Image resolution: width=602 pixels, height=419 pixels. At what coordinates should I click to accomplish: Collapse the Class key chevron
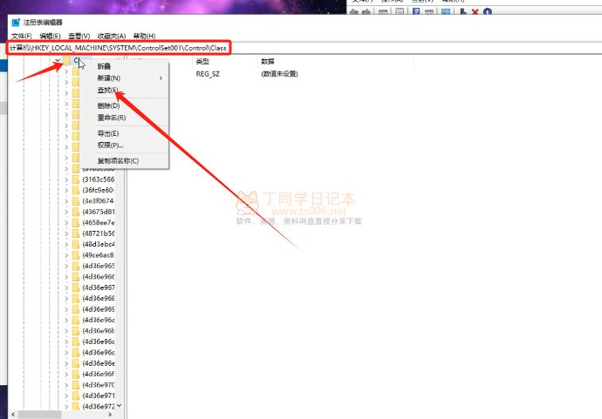pyautogui.click(x=58, y=61)
